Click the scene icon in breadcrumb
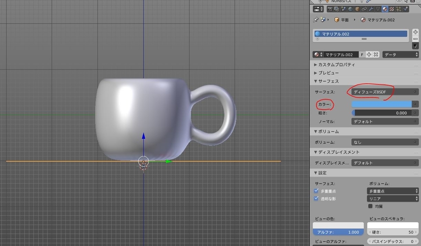This screenshot has width=421, height=246. coord(323,20)
